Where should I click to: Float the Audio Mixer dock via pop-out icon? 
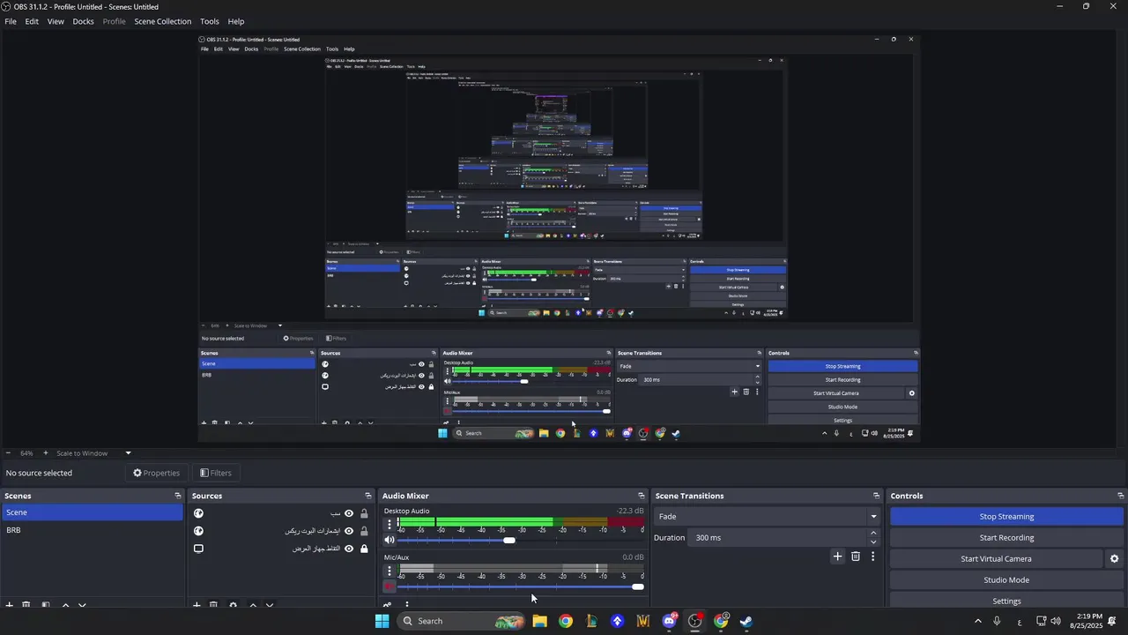click(641, 496)
